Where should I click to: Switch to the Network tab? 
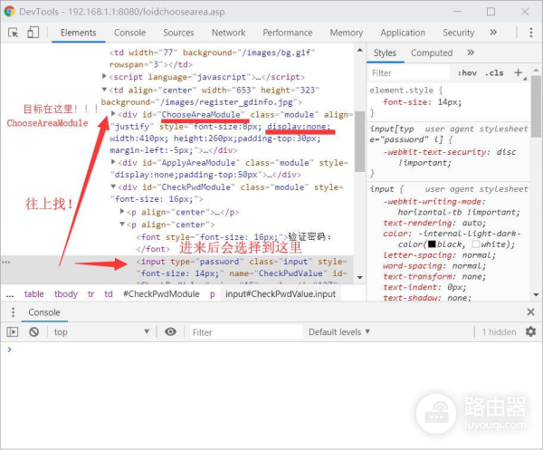(x=228, y=33)
